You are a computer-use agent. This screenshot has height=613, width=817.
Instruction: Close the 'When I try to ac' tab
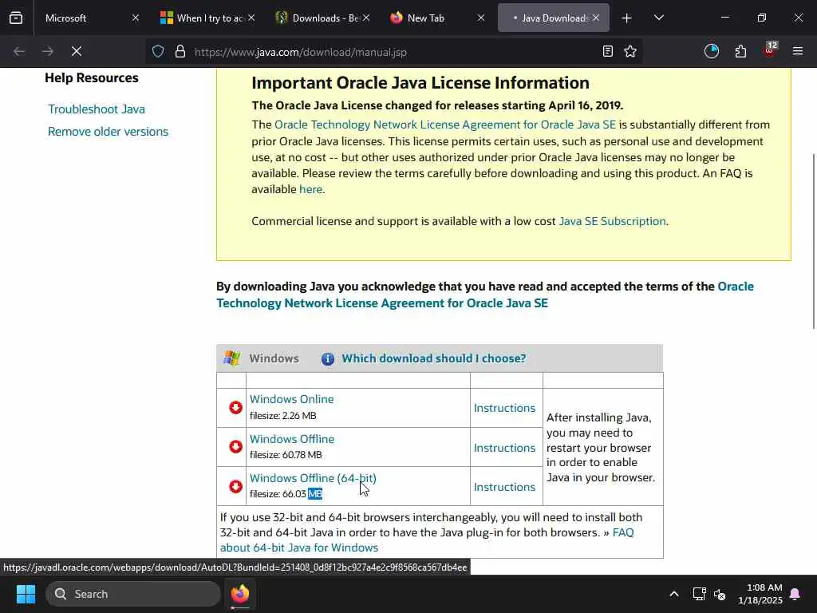click(251, 18)
